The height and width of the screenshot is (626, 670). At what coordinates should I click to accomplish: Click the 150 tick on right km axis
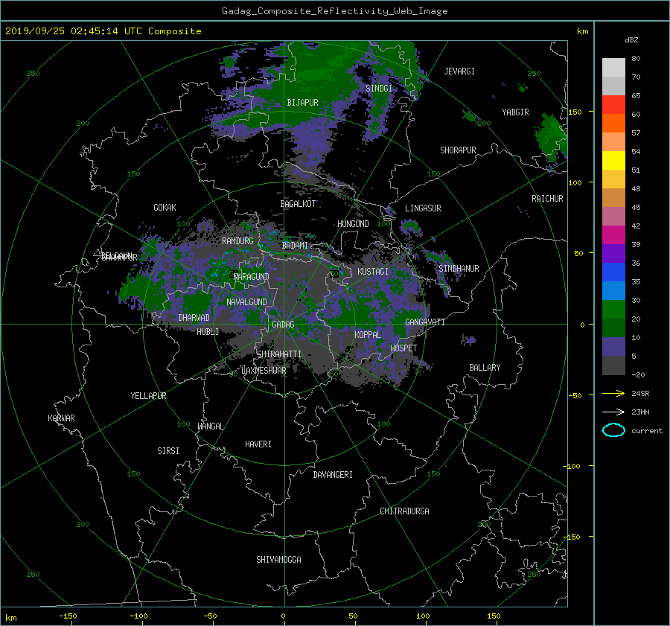point(575,112)
